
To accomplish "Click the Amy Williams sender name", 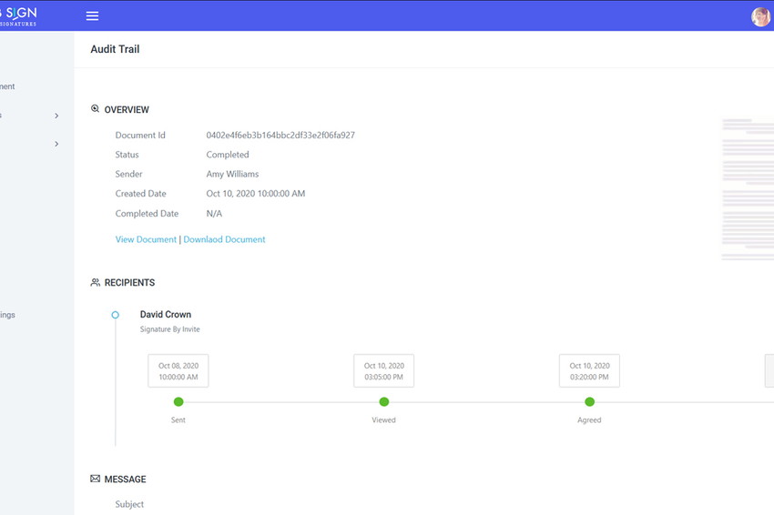I will point(232,174).
